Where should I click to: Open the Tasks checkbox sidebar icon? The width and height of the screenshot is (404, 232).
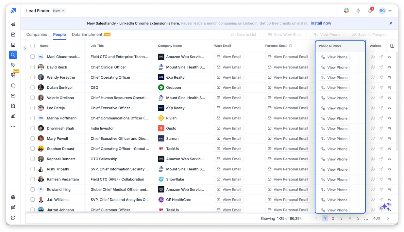[x=13, y=35]
